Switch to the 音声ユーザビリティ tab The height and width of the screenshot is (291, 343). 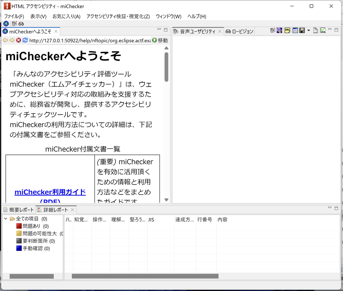coord(197,31)
